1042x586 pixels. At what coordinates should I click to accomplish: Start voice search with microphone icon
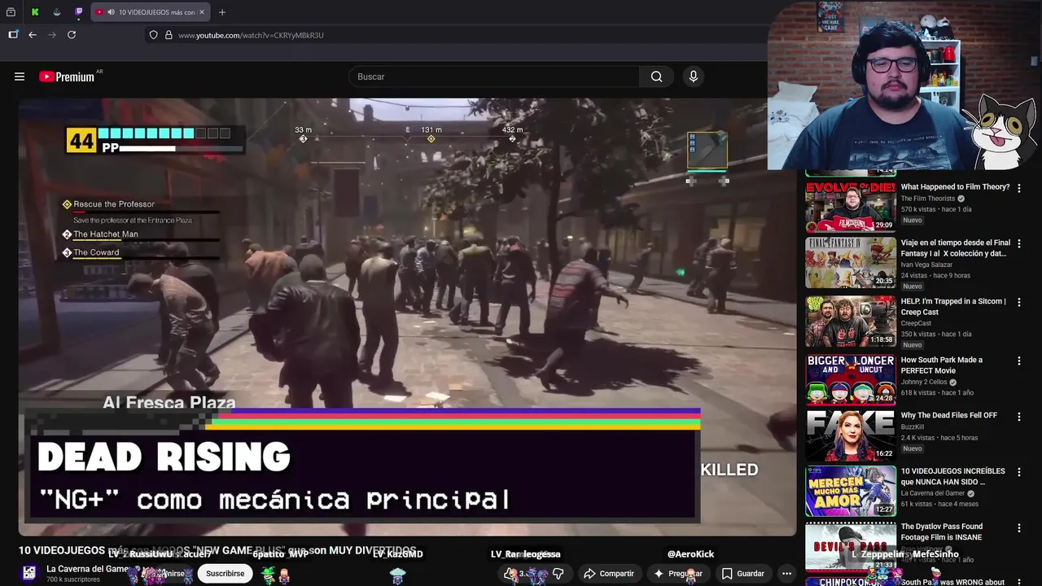click(693, 77)
